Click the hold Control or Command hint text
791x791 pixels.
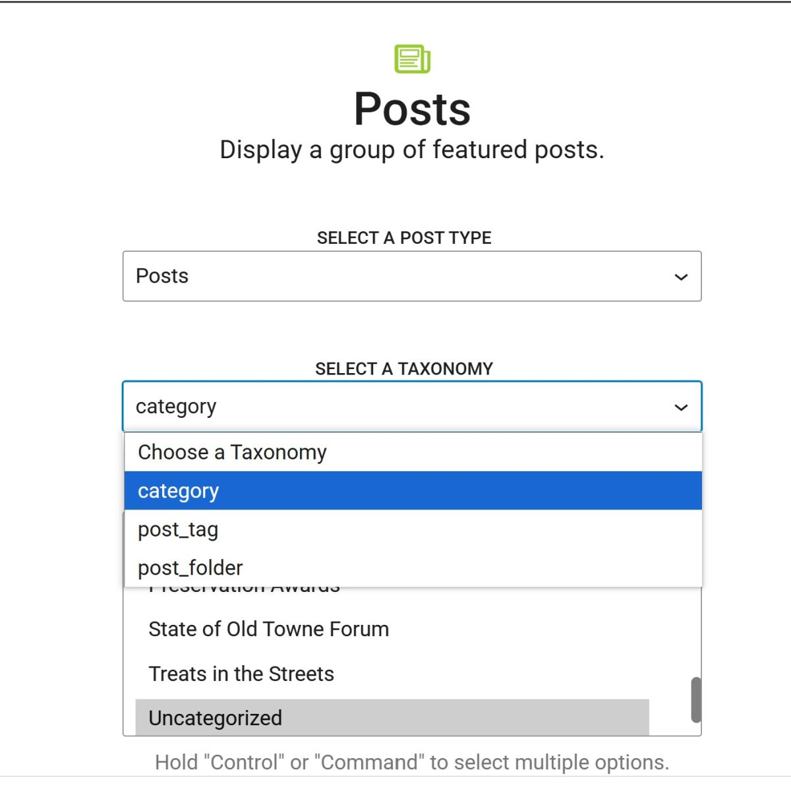point(412,762)
